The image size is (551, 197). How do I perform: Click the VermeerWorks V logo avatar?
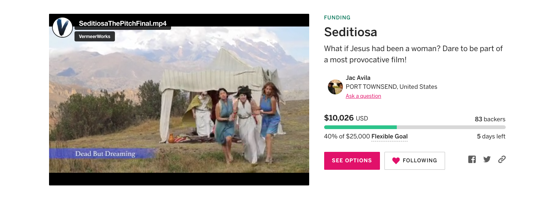pos(63,27)
